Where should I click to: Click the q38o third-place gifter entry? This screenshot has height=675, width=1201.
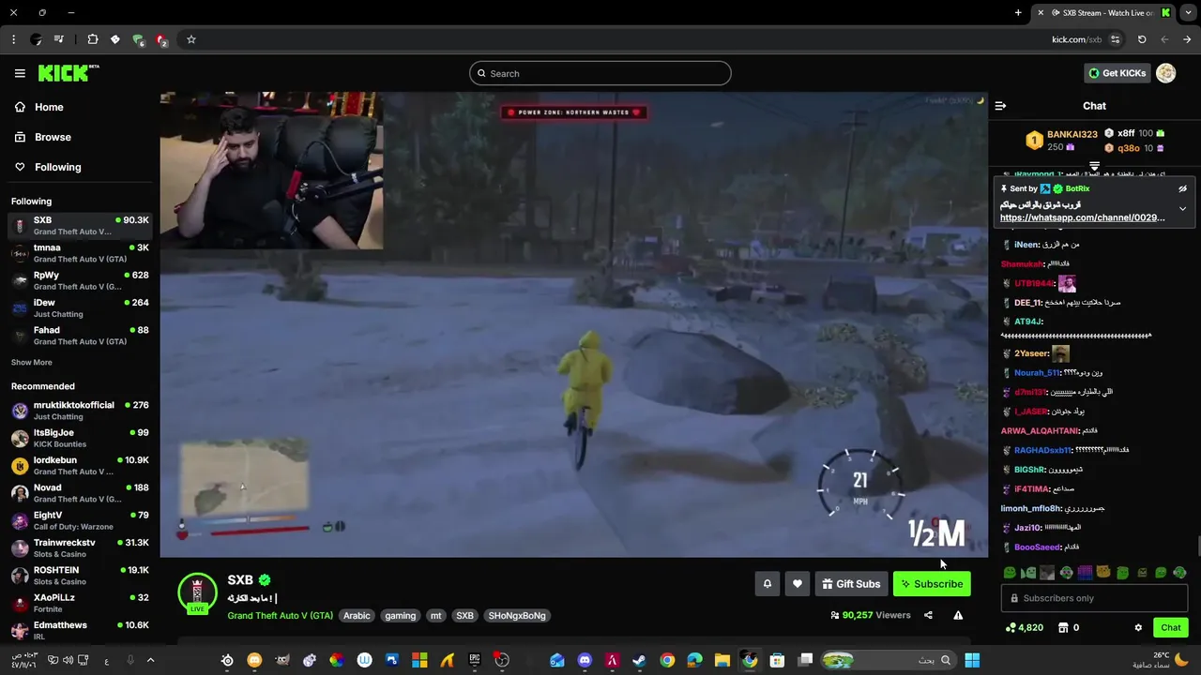point(1134,148)
